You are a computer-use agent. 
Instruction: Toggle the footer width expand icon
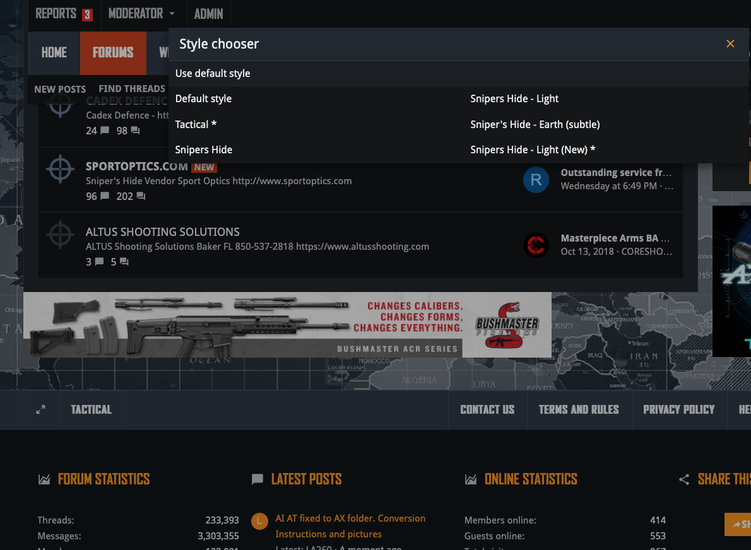tap(41, 410)
